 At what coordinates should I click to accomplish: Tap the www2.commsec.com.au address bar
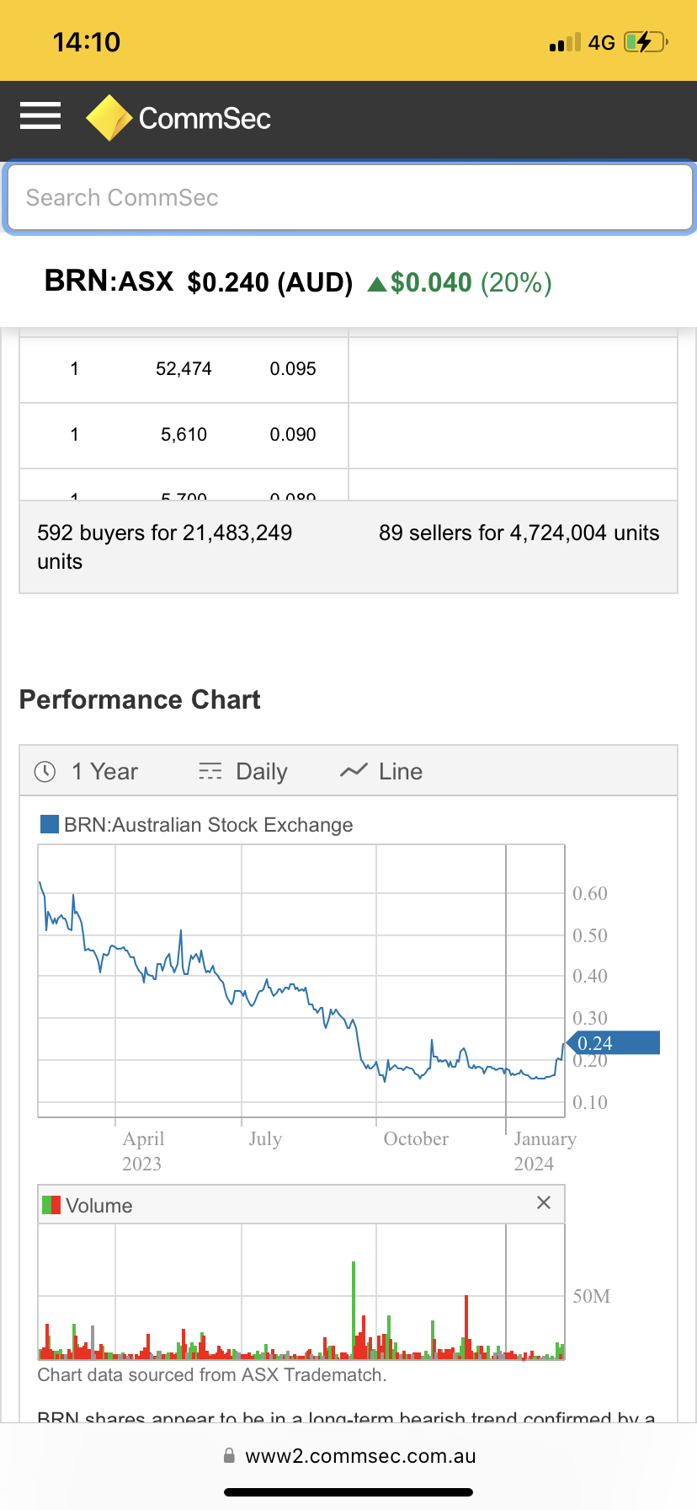[x=348, y=1455]
